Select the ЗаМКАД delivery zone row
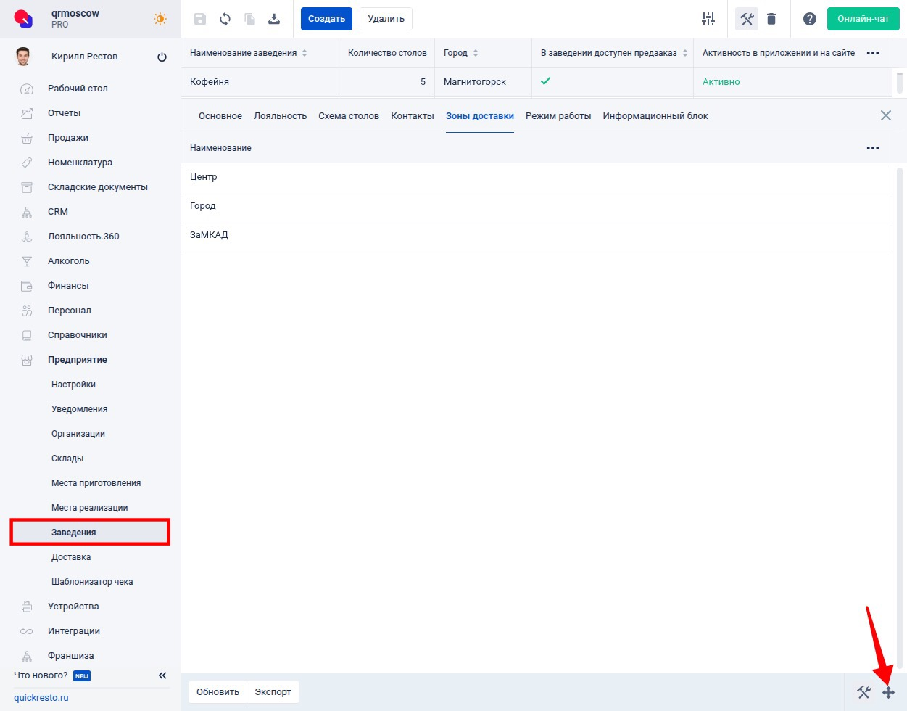 (x=210, y=235)
